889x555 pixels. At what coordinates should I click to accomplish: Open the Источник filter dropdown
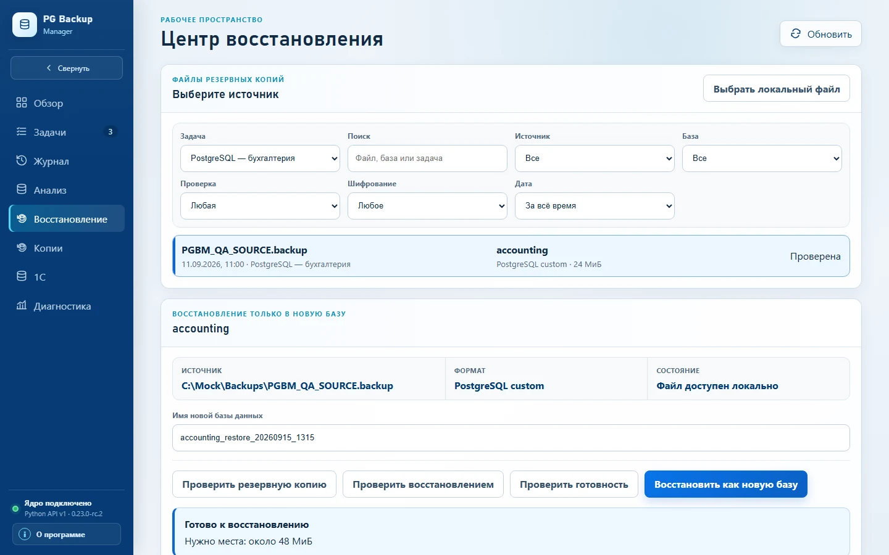(x=595, y=158)
